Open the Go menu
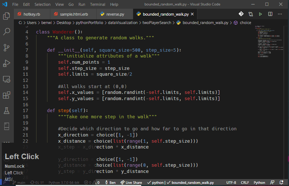Viewport: 289px width, 186px height. (71, 4)
